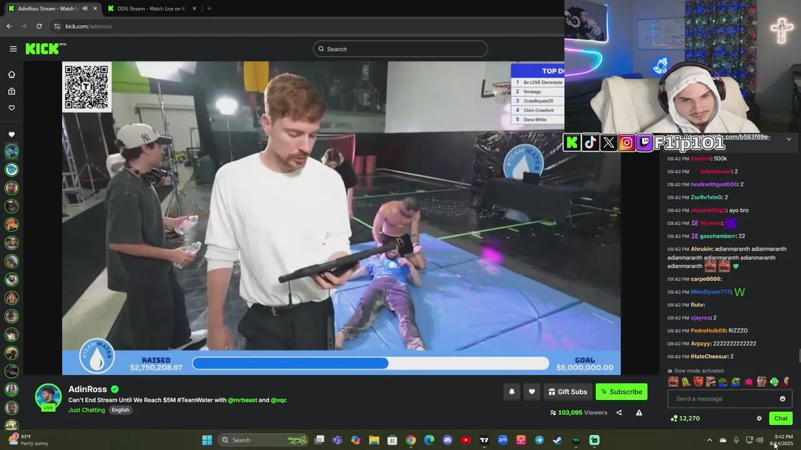
Task: Click the AdinRoss channel name
Action: point(88,389)
